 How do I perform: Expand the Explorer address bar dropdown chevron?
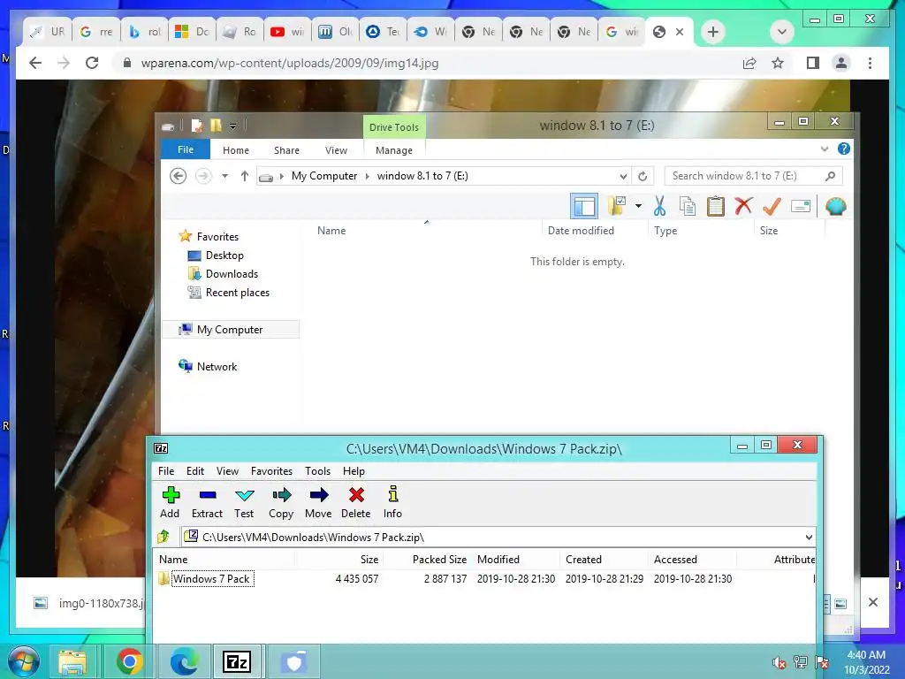coord(623,176)
